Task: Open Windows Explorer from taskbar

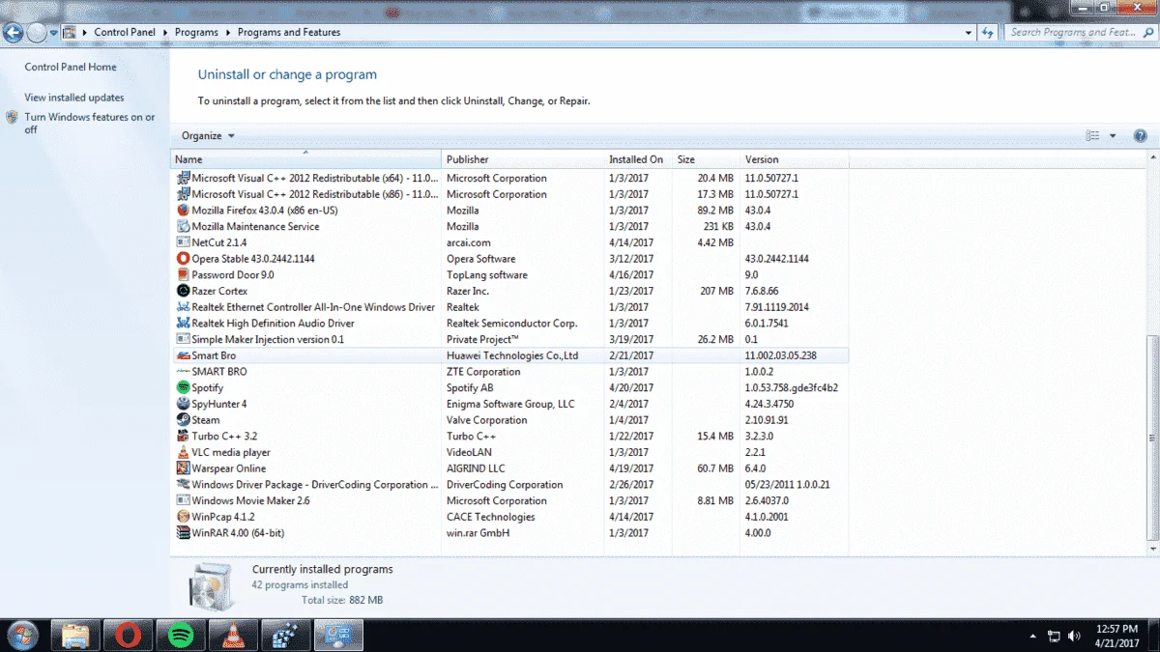Action: tap(76, 636)
